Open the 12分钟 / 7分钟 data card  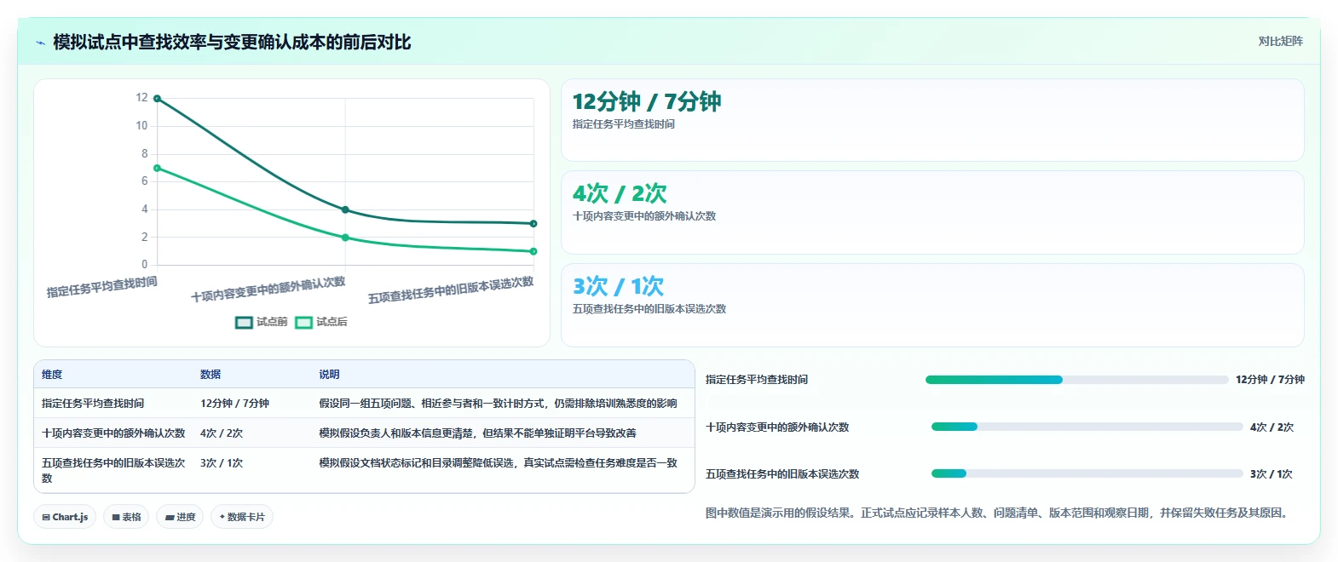[932, 120]
